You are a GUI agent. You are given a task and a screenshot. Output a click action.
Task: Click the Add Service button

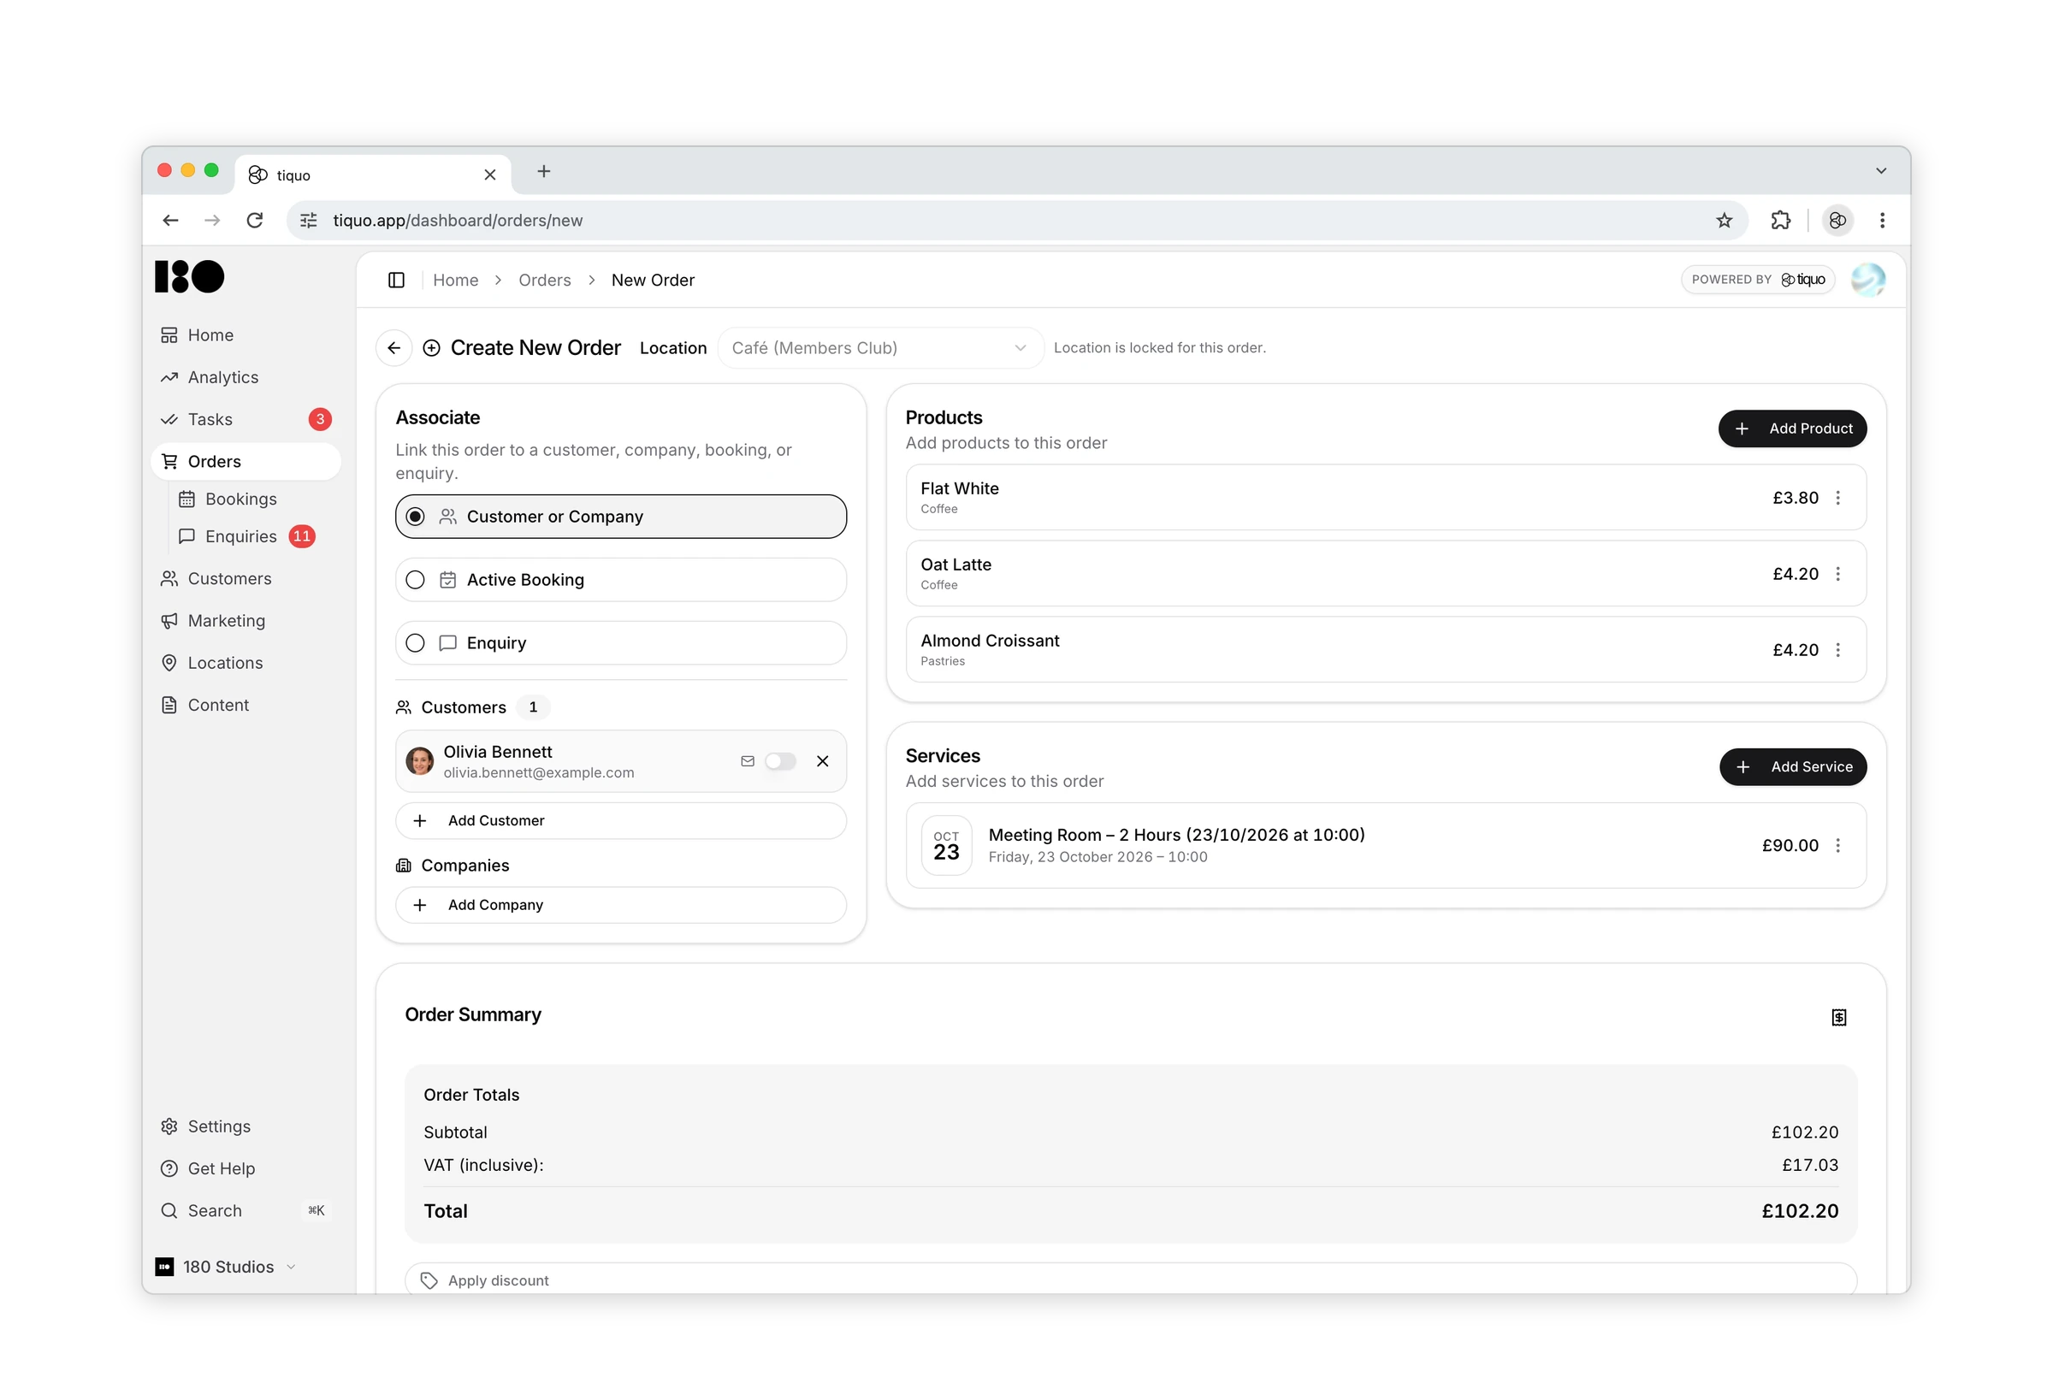tap(1793, 766)
